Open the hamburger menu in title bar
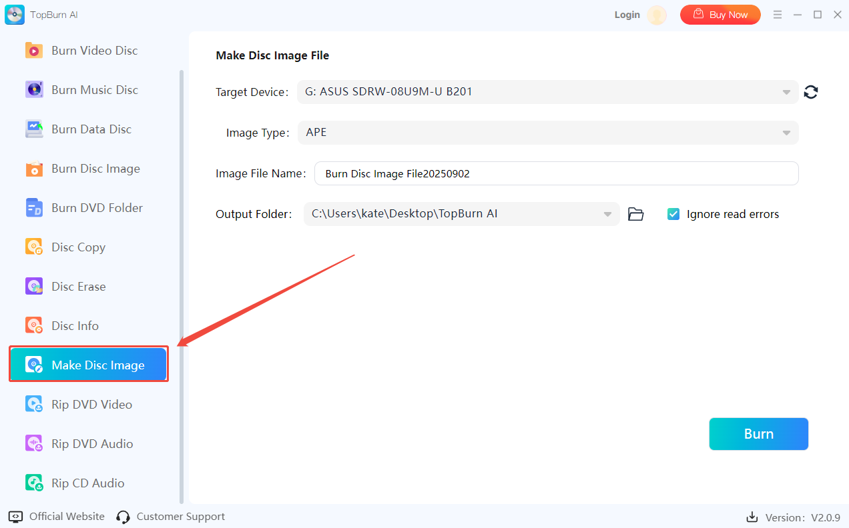The height and width of the screenshot is (528, 849). (777, 15)
